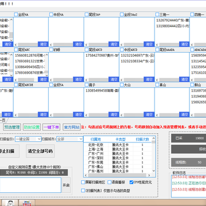Select the 北京-北京 table row
Viewport: 206px width, 206px height.
pyautogui.click(x=117, y=145)
